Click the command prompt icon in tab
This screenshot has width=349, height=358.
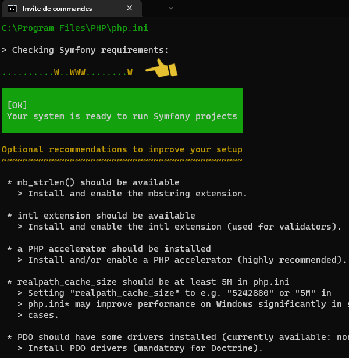tap(12, 9)
